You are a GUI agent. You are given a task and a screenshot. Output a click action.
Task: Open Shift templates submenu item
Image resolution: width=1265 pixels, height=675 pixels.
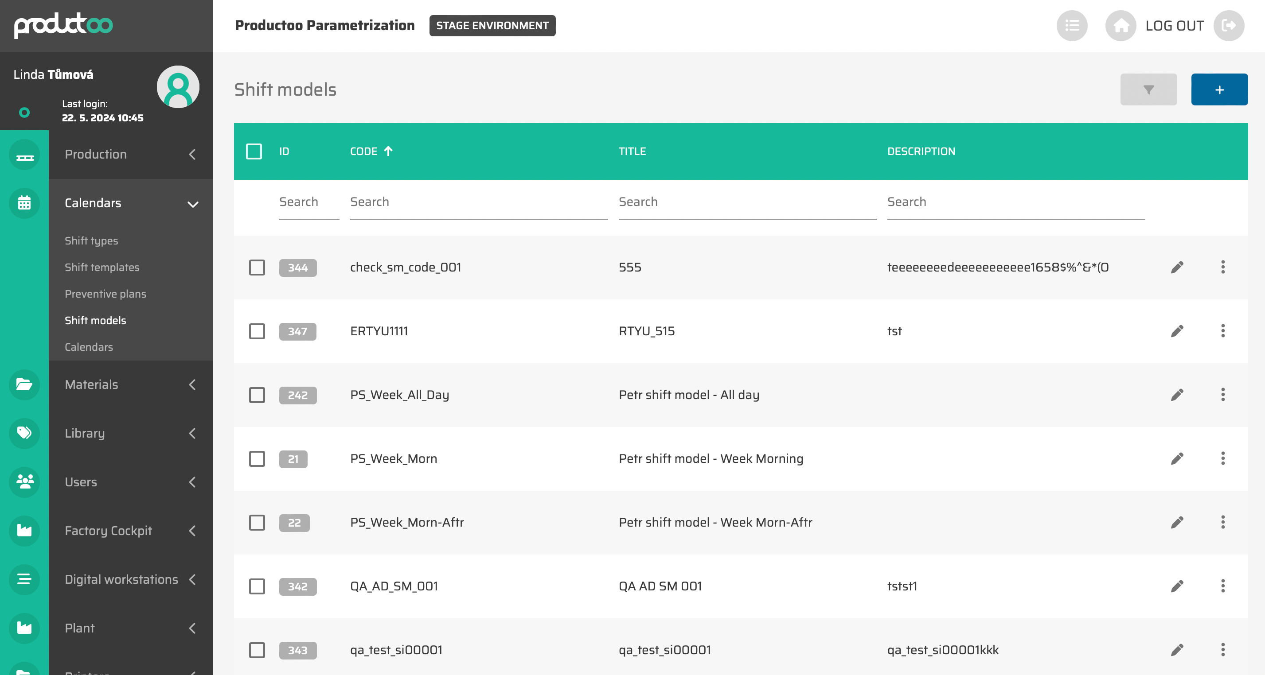coord(102,268)
